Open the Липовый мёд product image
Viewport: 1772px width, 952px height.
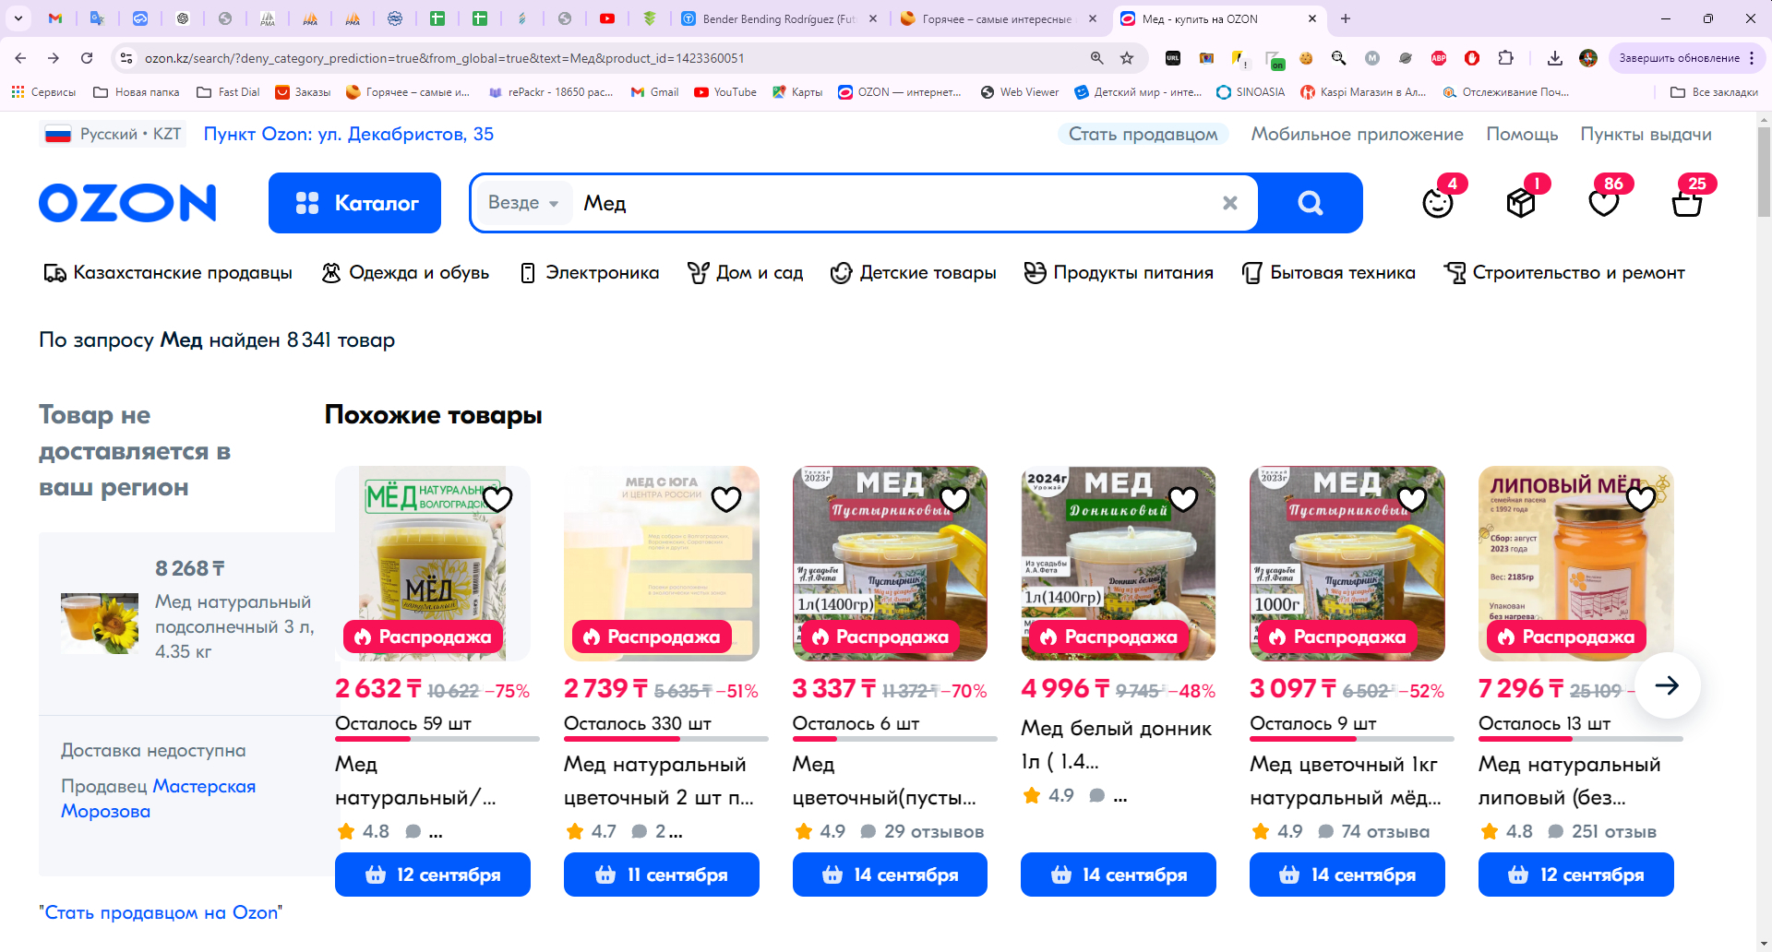1576,563
